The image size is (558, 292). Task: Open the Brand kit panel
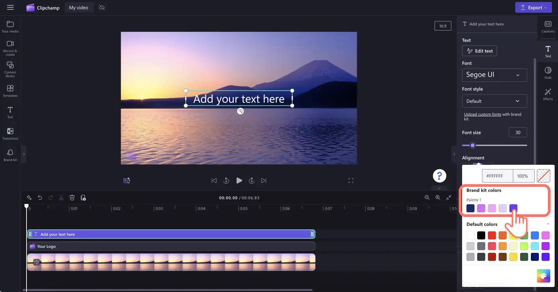[10, 155]
